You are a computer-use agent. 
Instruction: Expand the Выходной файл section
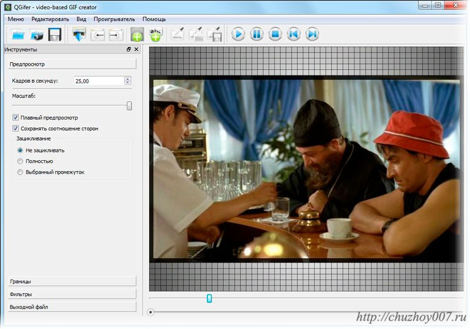pyautogui.click(x=72, y=307)
